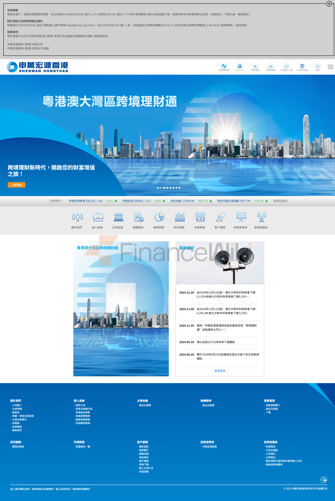Open footer link 聯絡我們

point(17,430)
